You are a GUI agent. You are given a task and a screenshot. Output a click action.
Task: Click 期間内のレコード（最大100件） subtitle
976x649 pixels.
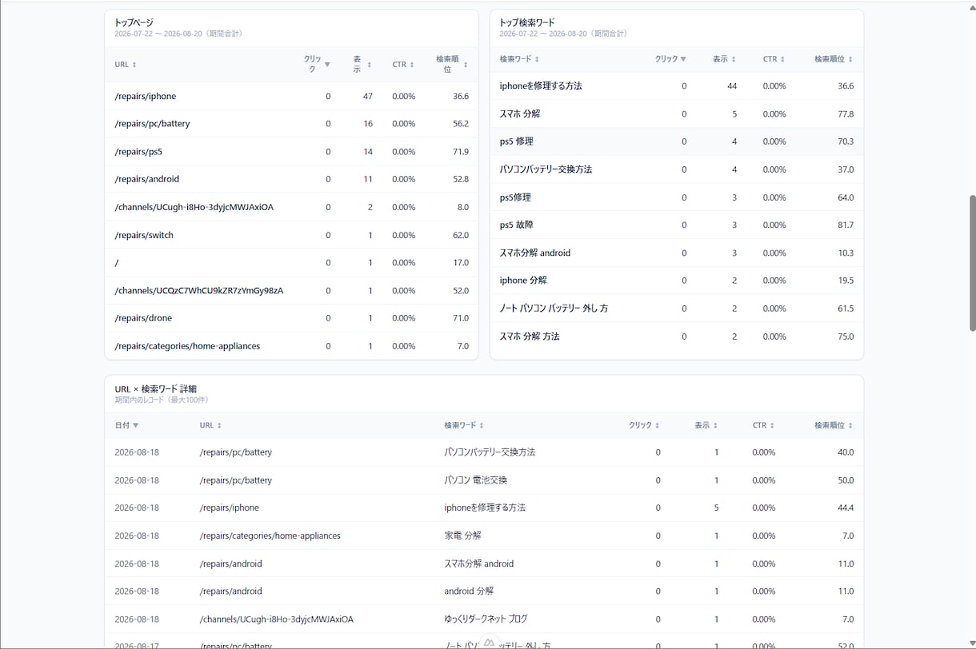pos(162,400)
